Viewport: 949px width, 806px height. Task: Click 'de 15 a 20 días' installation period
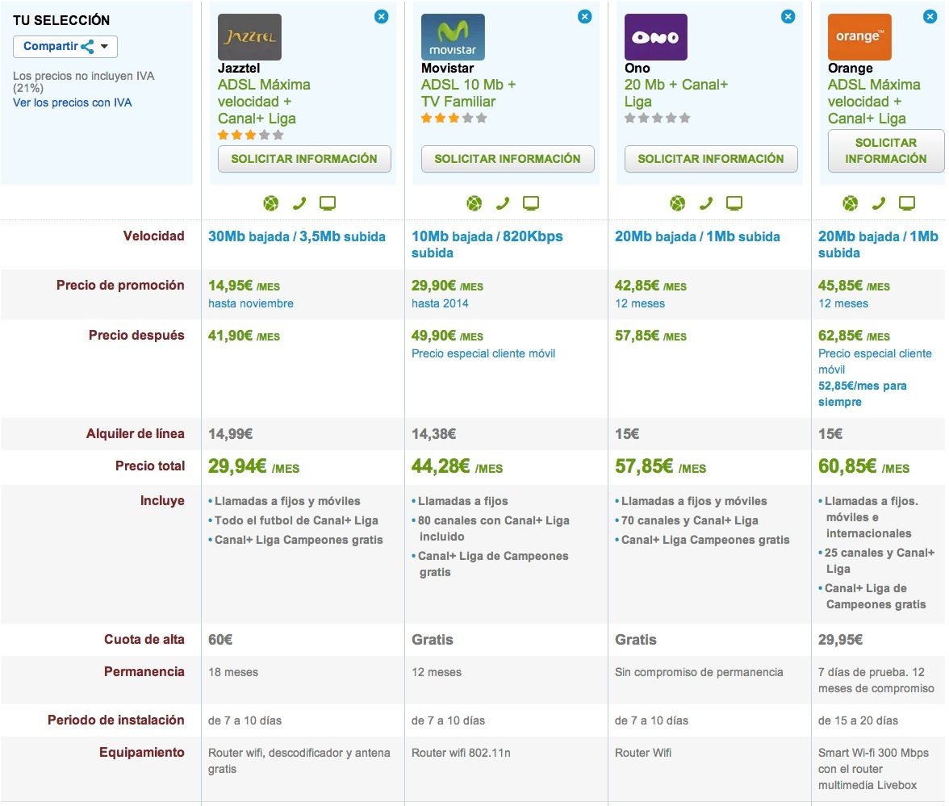pyautogui.click(x=859, y=720)
